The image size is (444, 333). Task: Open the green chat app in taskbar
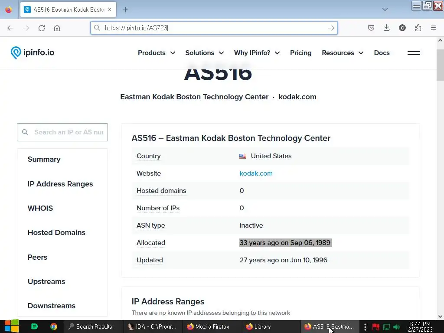point(34,326)
